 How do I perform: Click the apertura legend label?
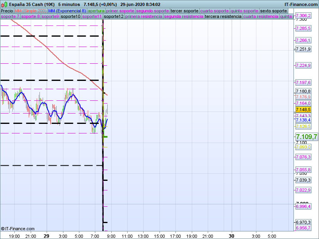coord(96,11)
